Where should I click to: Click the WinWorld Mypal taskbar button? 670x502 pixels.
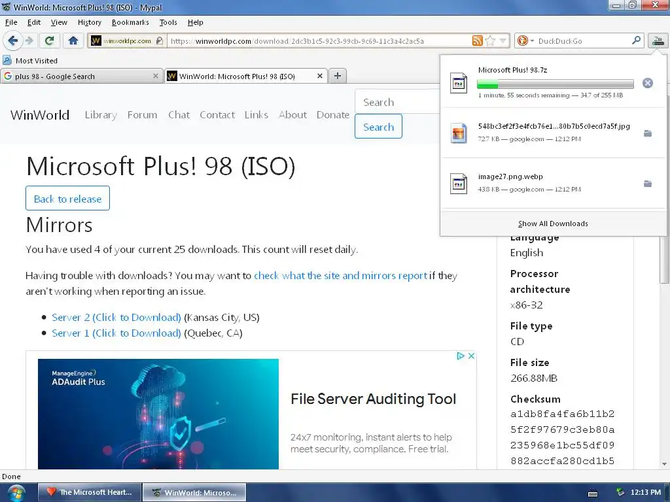click(x=194, y=492)
